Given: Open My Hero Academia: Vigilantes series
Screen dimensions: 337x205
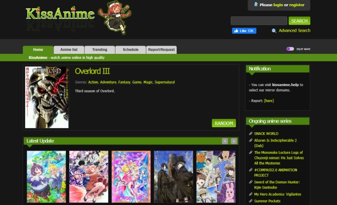Looking at the screenshot, I should [277, 194].
